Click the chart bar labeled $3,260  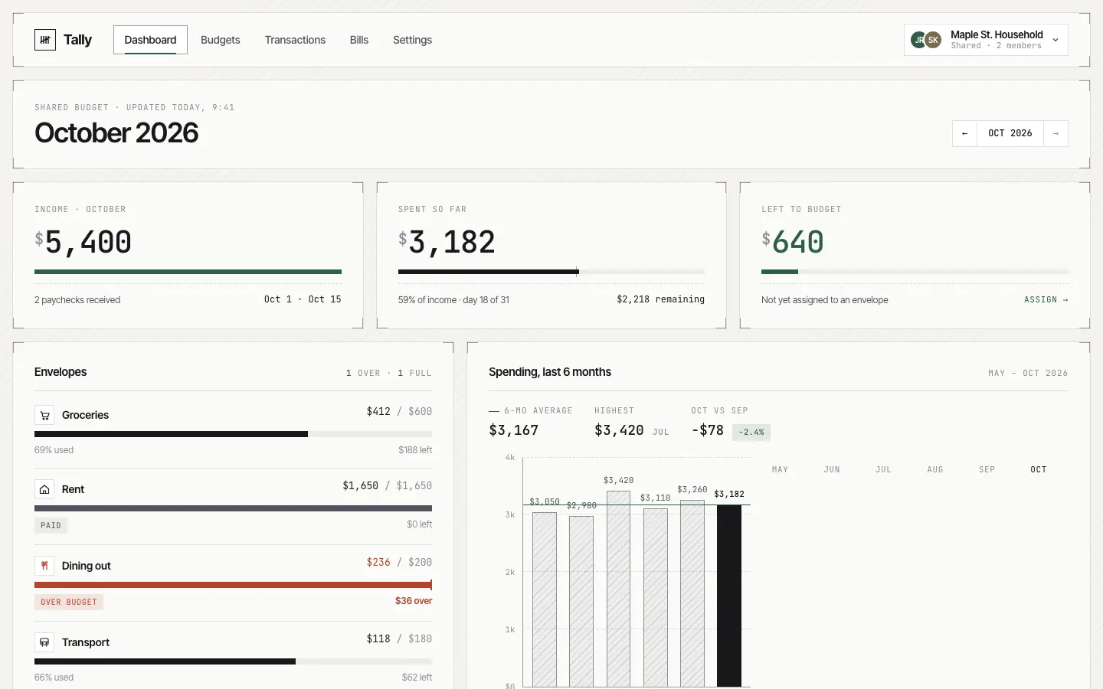[x=692, y=593]
